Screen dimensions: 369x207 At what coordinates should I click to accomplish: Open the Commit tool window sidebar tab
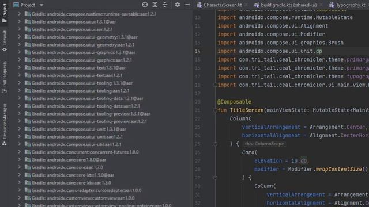click(5, 41)
